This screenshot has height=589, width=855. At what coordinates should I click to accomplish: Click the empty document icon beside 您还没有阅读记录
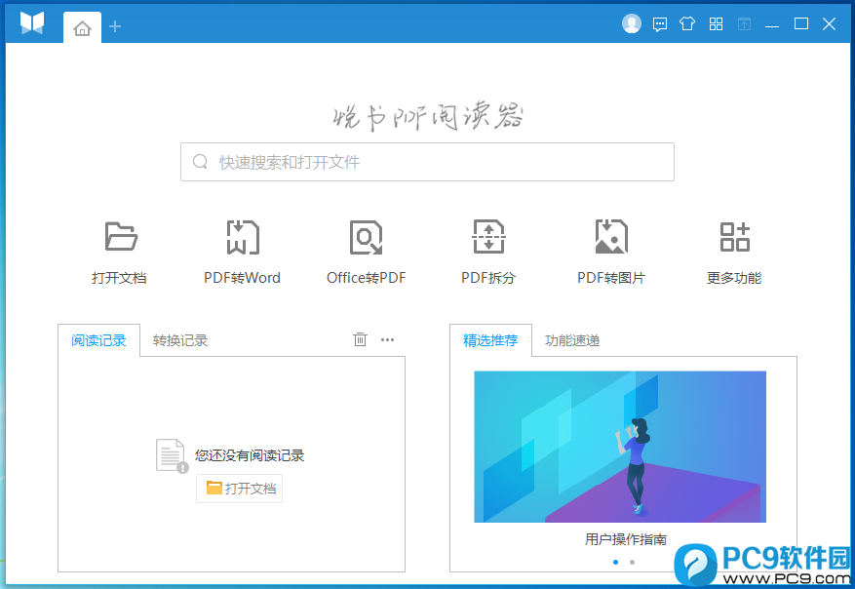[172, 455]
